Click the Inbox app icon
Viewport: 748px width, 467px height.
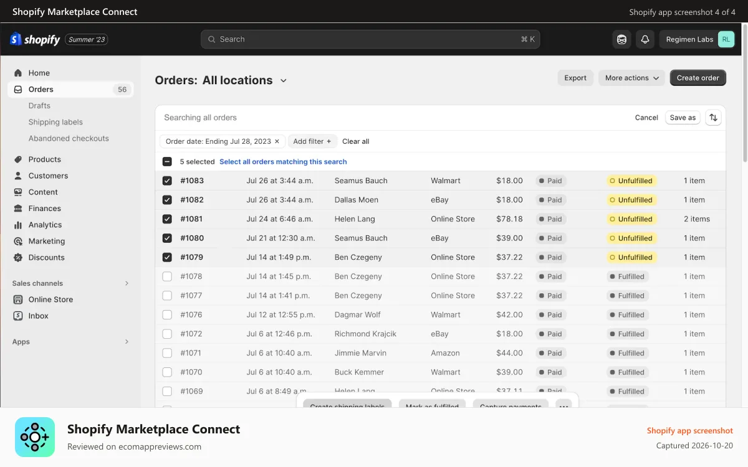(18, 316)
